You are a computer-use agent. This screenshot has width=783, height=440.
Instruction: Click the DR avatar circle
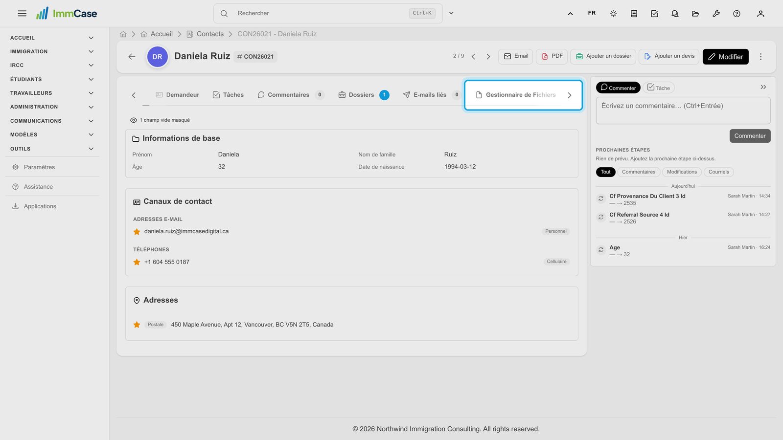(x=158, y=57)
